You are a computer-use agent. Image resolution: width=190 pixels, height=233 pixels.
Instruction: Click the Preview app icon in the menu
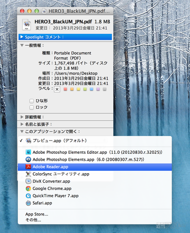pos(28,141)
